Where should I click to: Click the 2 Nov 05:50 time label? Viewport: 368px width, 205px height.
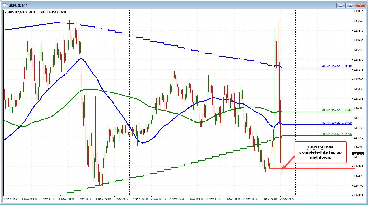click(x=177, y=198)
